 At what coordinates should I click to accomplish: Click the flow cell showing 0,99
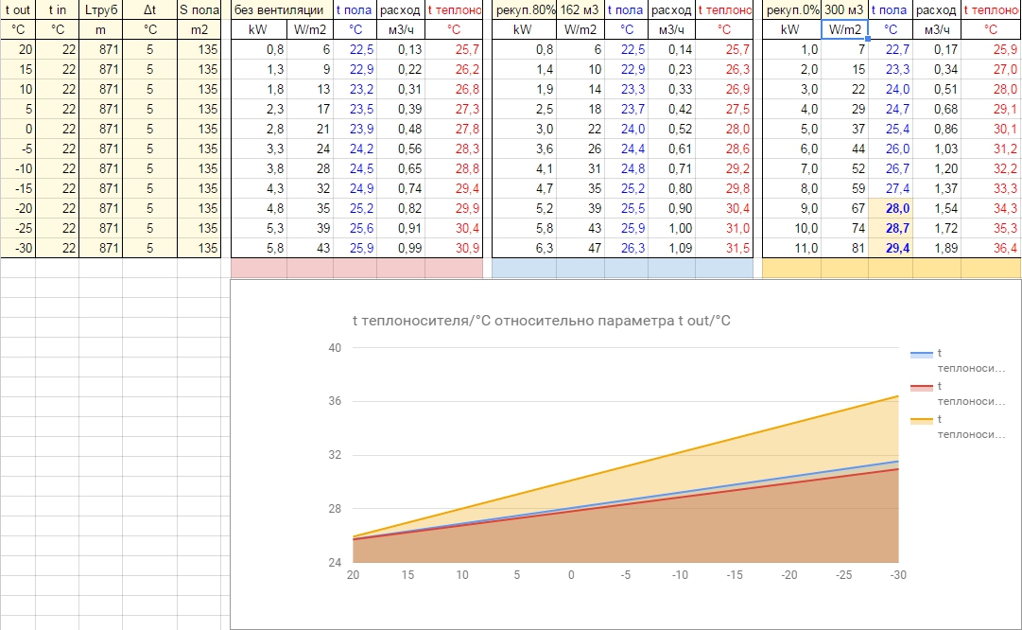click(x=401, y=248)
